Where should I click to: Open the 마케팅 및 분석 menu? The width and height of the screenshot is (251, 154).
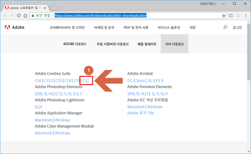[x=104, y=27]
